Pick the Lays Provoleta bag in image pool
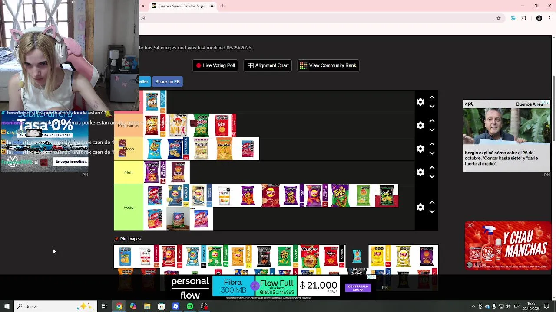The width and height of the screenshot is (556, 312). point(195,256)
